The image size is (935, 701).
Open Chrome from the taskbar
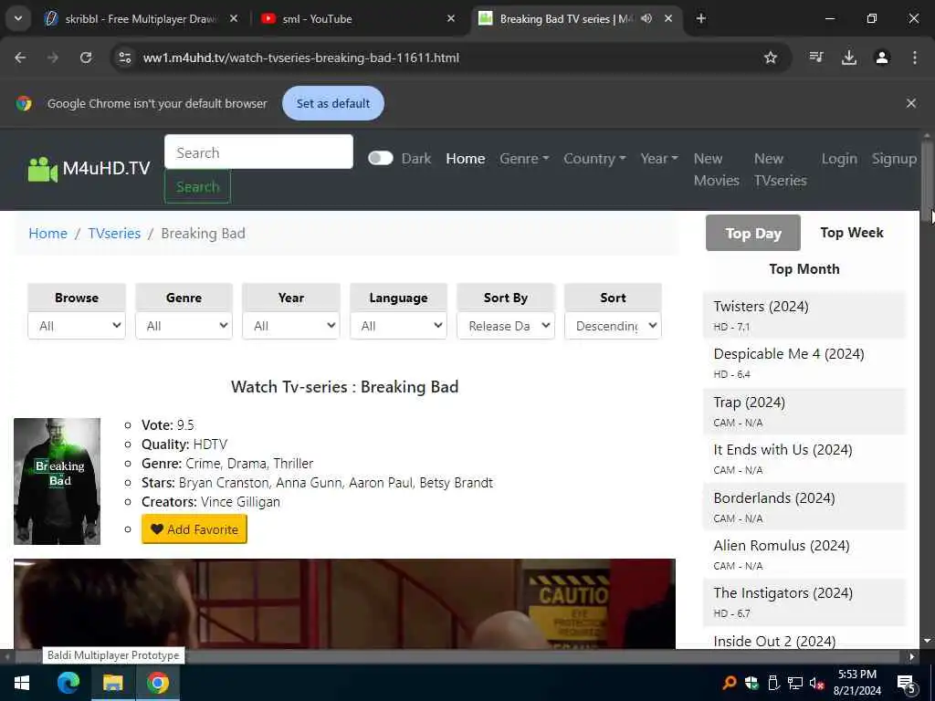[x=158, y=683]
